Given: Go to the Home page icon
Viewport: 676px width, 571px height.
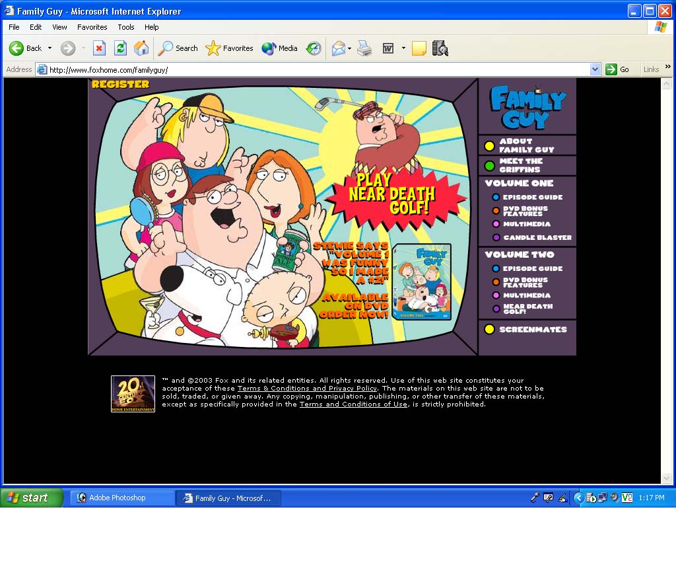Looking at the screenshot, I should click(141, 48).
